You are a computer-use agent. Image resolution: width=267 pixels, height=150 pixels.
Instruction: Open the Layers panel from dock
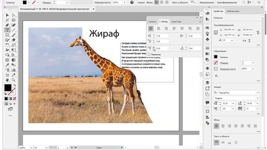pyautogui.click(x=207, y=82)
